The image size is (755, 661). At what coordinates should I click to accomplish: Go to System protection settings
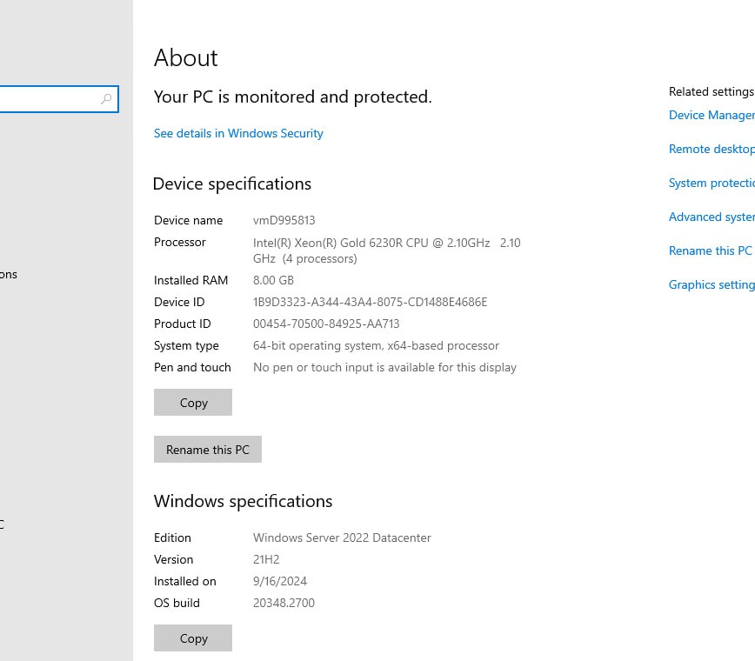(x=711, y=183)
